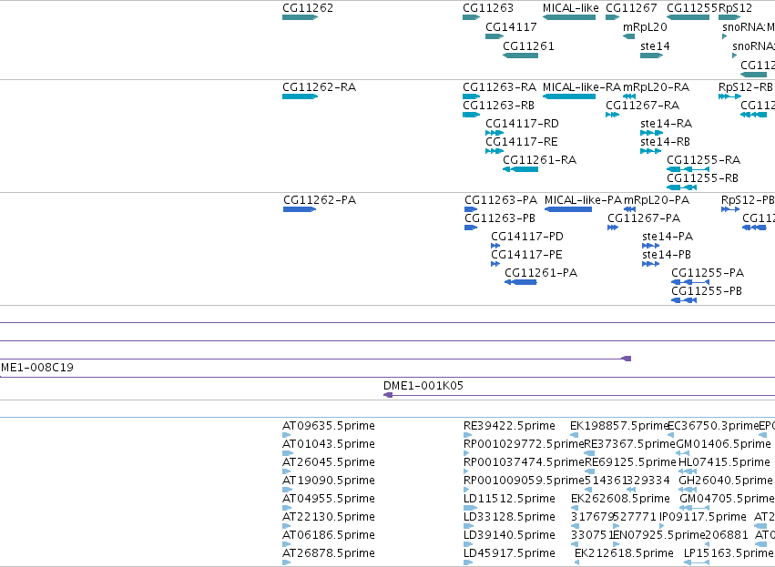This screenshot has height=567, width=775.
Task: Select the CG11261-PA protein label
Action: [541, 273]
